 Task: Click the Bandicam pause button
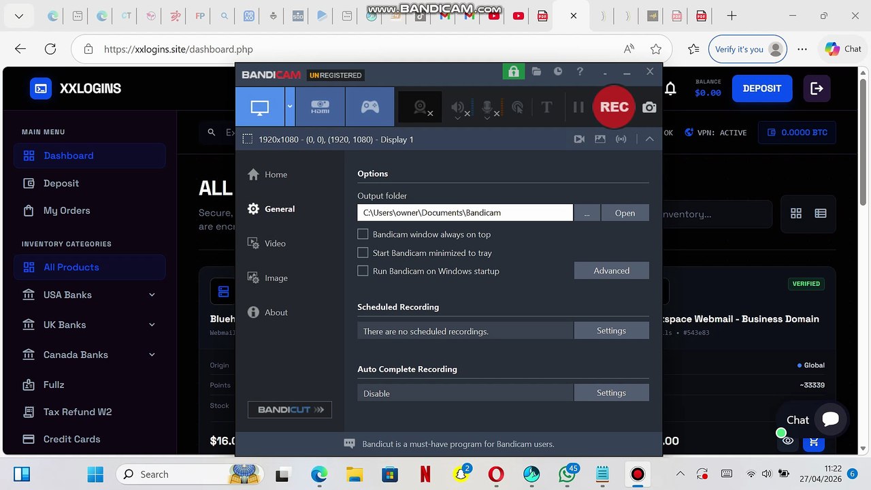(578, 107)
